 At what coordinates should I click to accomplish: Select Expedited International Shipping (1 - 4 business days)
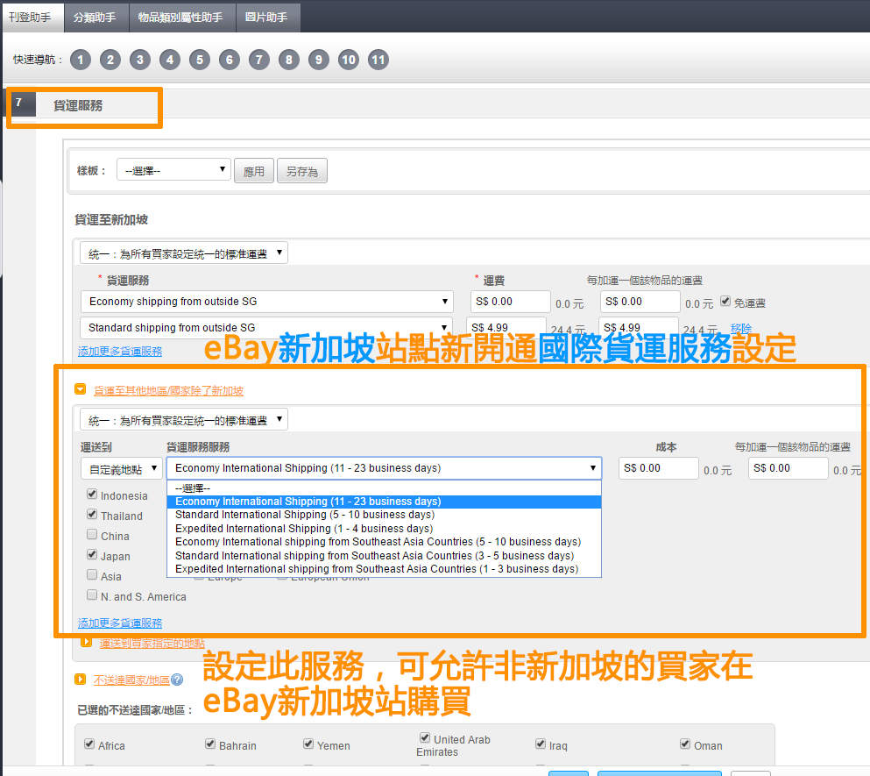click(x=384, y=528)
